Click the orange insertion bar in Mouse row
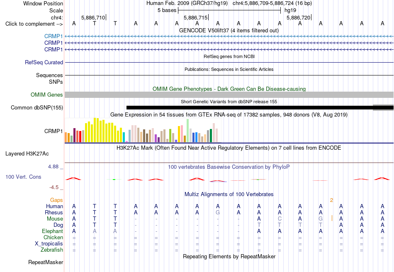Viewport: 394px width, 272px height. coord(332,218)
